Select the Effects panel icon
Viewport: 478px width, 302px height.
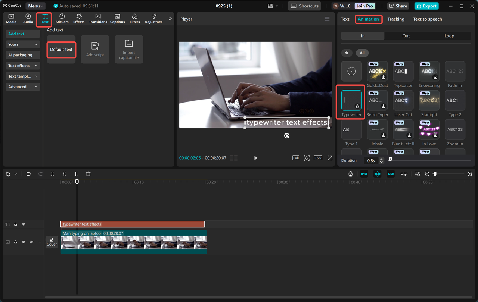[x=78, y=18]
